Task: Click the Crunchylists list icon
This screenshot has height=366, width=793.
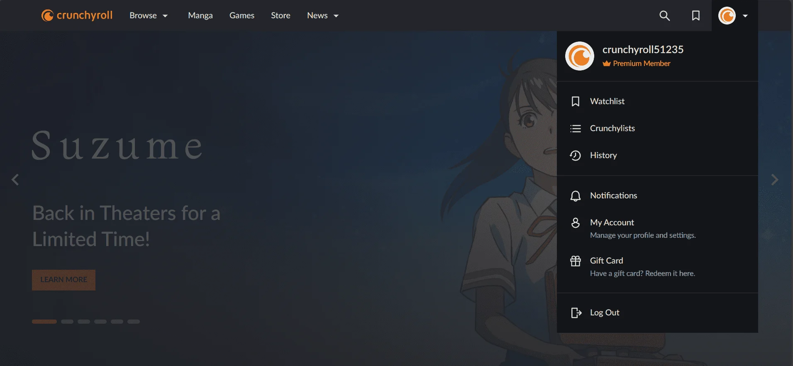Action: pos(576,128)
